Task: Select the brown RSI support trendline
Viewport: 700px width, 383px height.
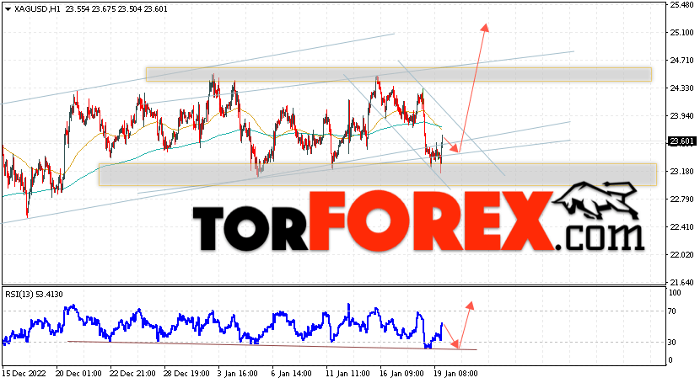Action: (x=272, y=346)
